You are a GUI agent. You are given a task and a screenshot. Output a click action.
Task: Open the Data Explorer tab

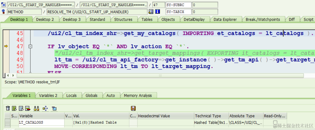225,19
